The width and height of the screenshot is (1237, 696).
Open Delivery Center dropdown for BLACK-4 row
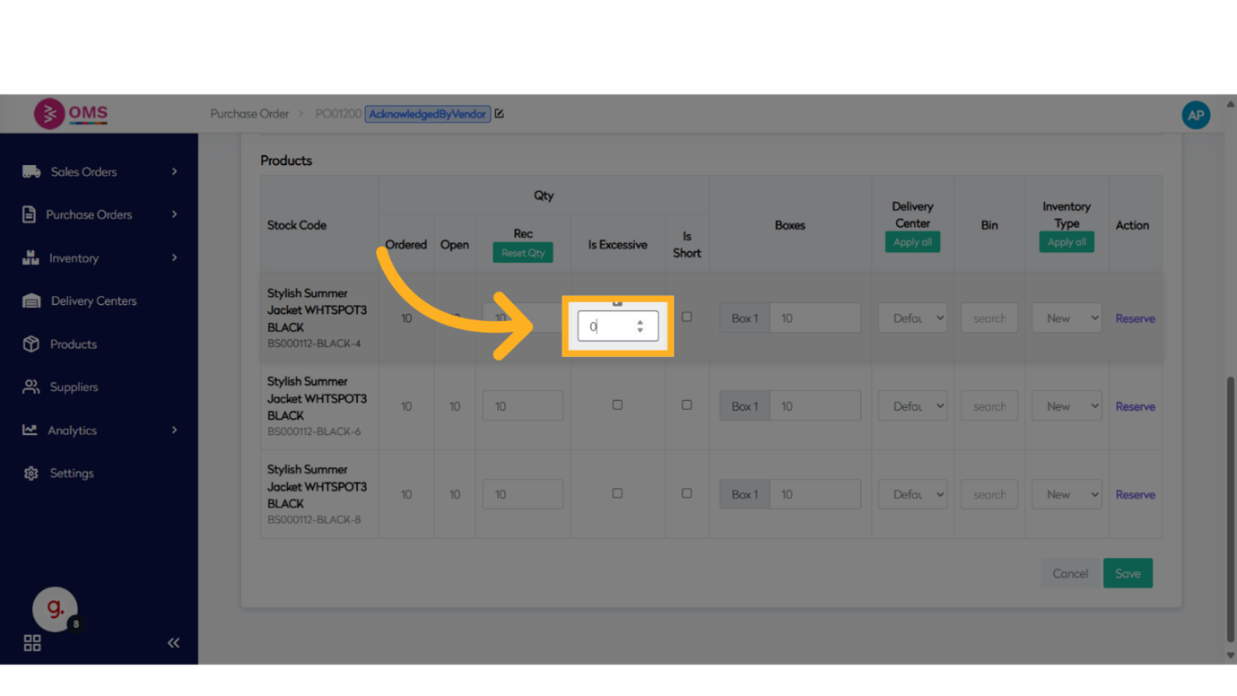pos(912,318)
